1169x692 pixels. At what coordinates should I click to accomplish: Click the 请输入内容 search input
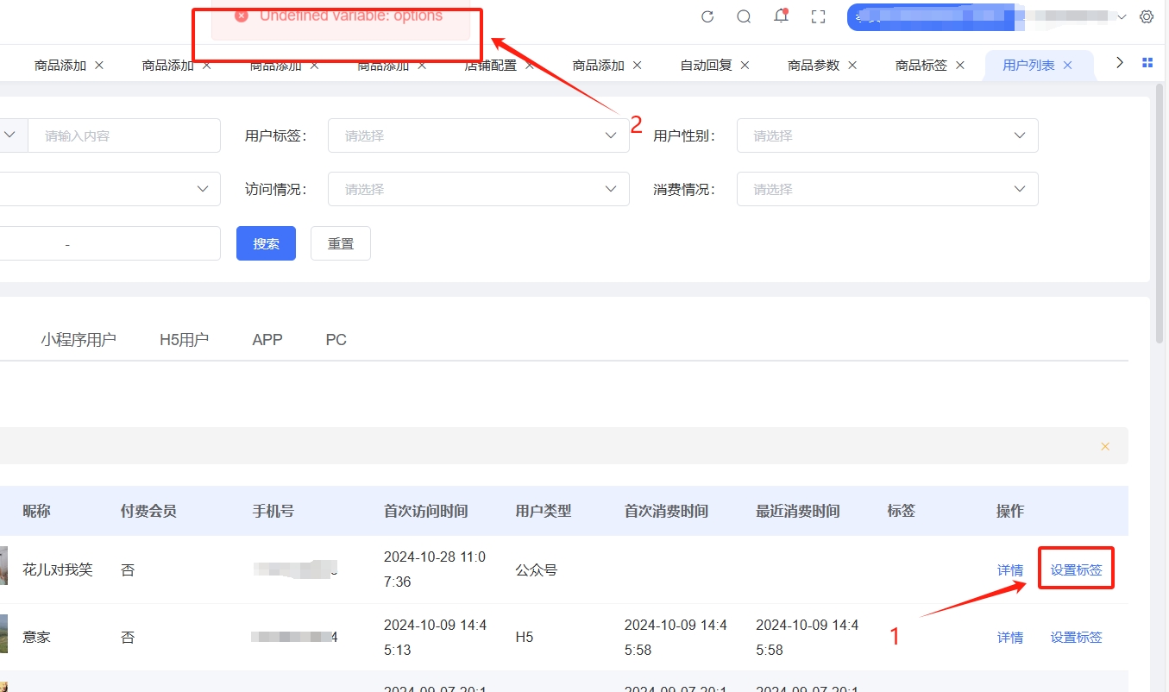[124, 135]
